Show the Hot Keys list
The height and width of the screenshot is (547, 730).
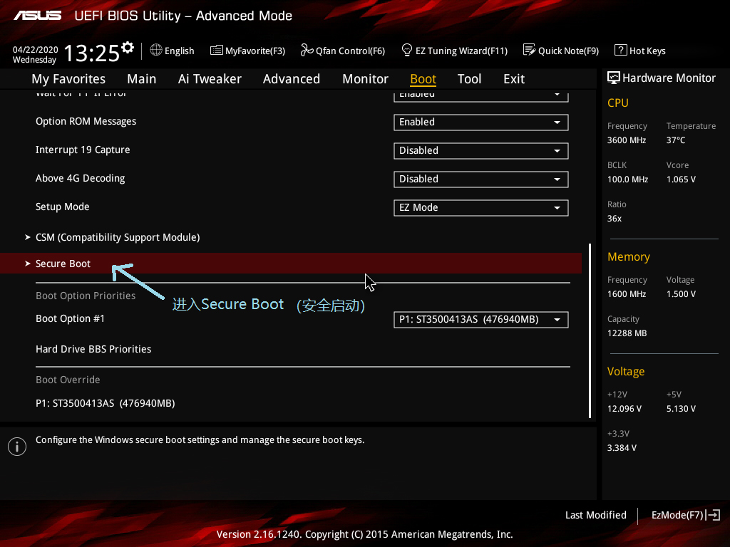click(x=647, y=51)
